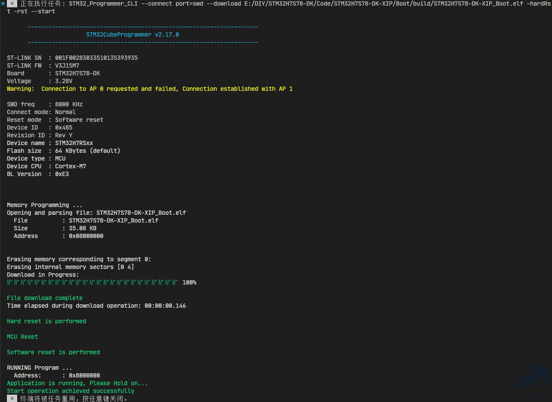
Task: Click the Device type MCU line
Action: pos(36,158)
